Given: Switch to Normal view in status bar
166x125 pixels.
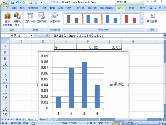Looking at the screenshot, I should click(x=115, y=123).
